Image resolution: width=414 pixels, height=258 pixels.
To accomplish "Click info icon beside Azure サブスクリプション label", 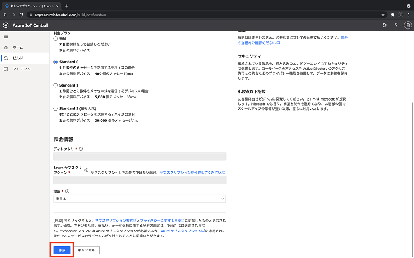I will click(x=86, y=170).
